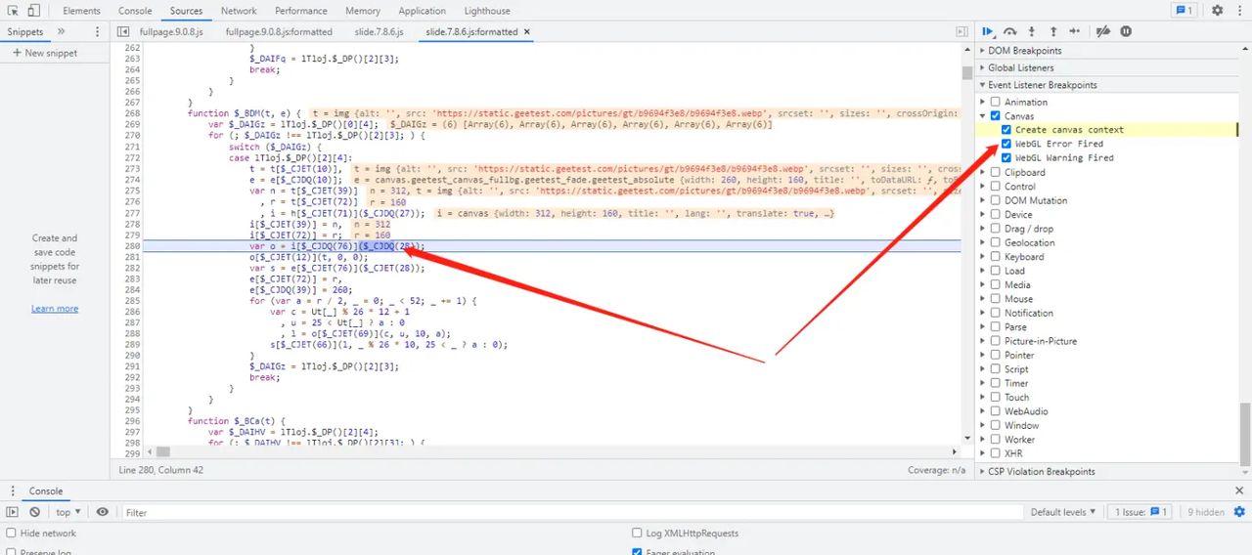Open the Learn more link
This screenshot has width=1252, height=555.
click(x=55, y=309)
